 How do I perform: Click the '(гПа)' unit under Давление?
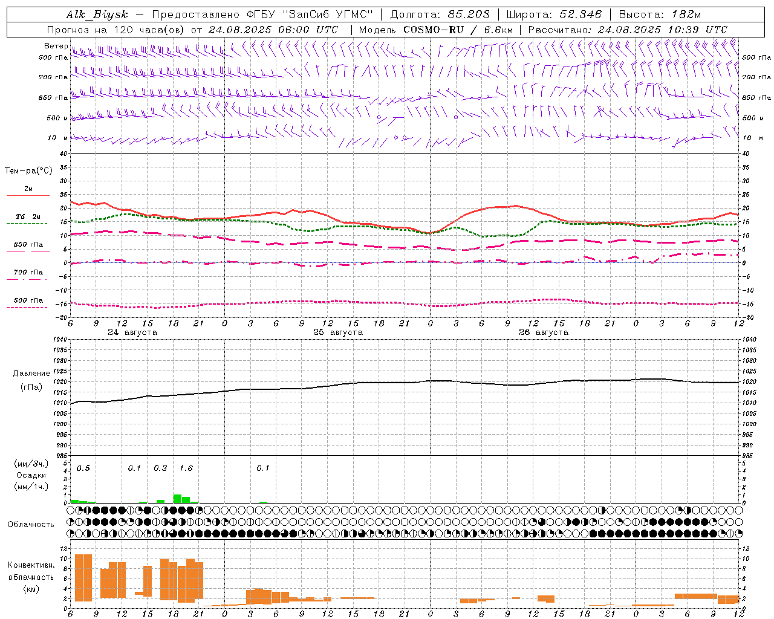click(31, 387)
